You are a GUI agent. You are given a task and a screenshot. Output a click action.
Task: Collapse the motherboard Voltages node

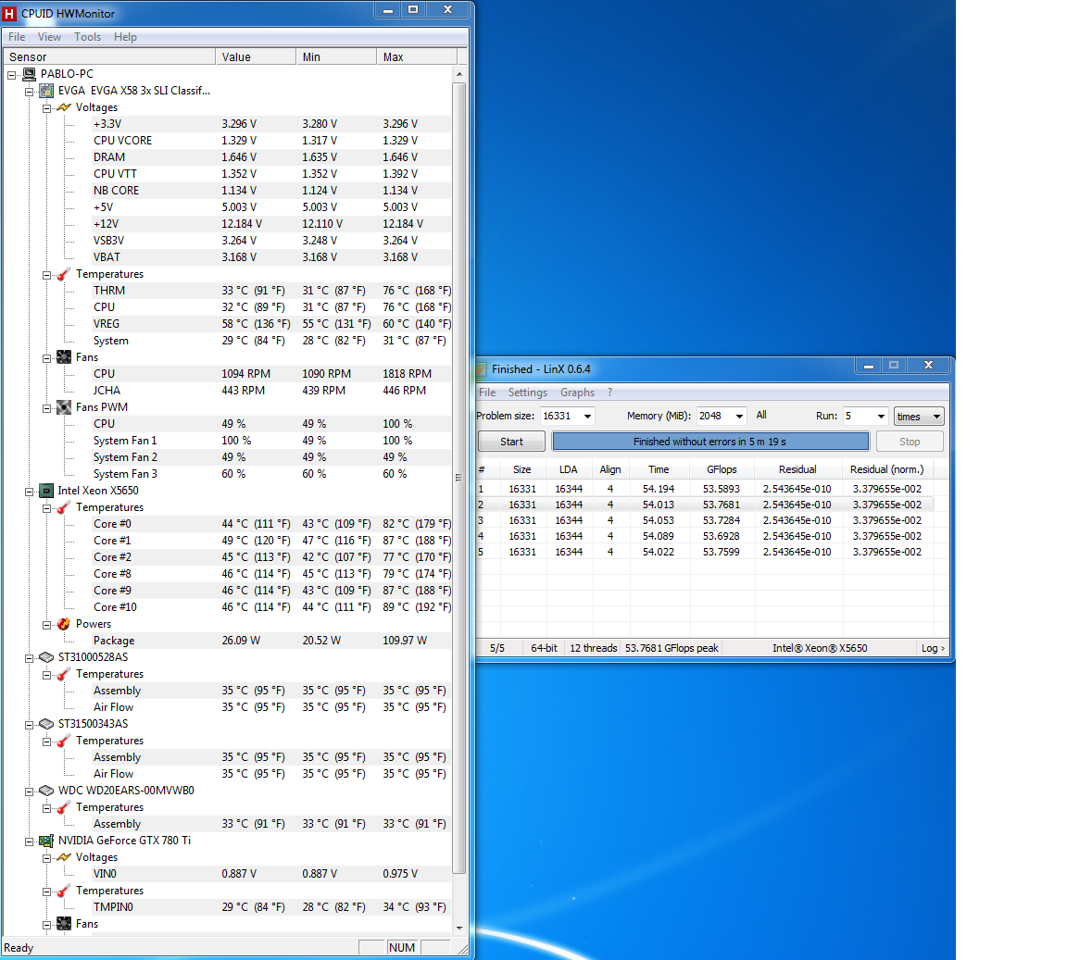coord(47,107)
